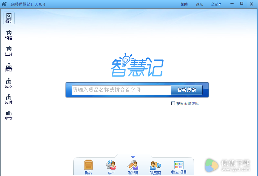Image resolution: width=258 pixels, height=176 pixels.
Task: Collapse the bottom shortcut panel with the blue triangle
Action: (x=133, y=157)
